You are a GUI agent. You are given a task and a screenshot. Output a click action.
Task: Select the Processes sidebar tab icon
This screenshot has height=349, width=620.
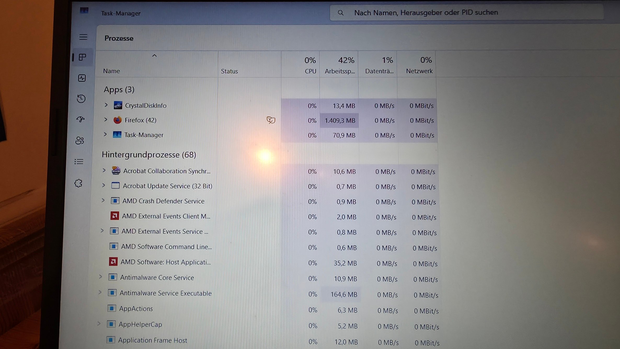point(82,57)
